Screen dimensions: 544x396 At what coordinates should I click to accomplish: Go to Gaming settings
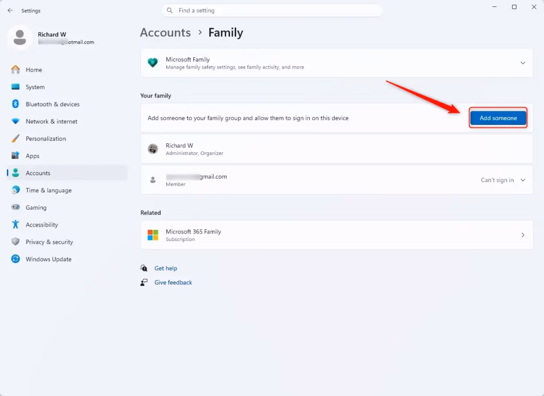click(x=67, y=208)
